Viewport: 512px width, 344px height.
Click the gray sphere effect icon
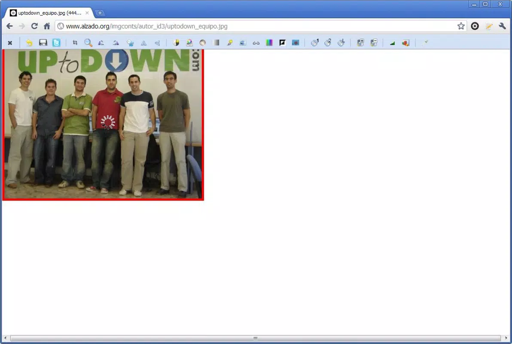[202, 43]
